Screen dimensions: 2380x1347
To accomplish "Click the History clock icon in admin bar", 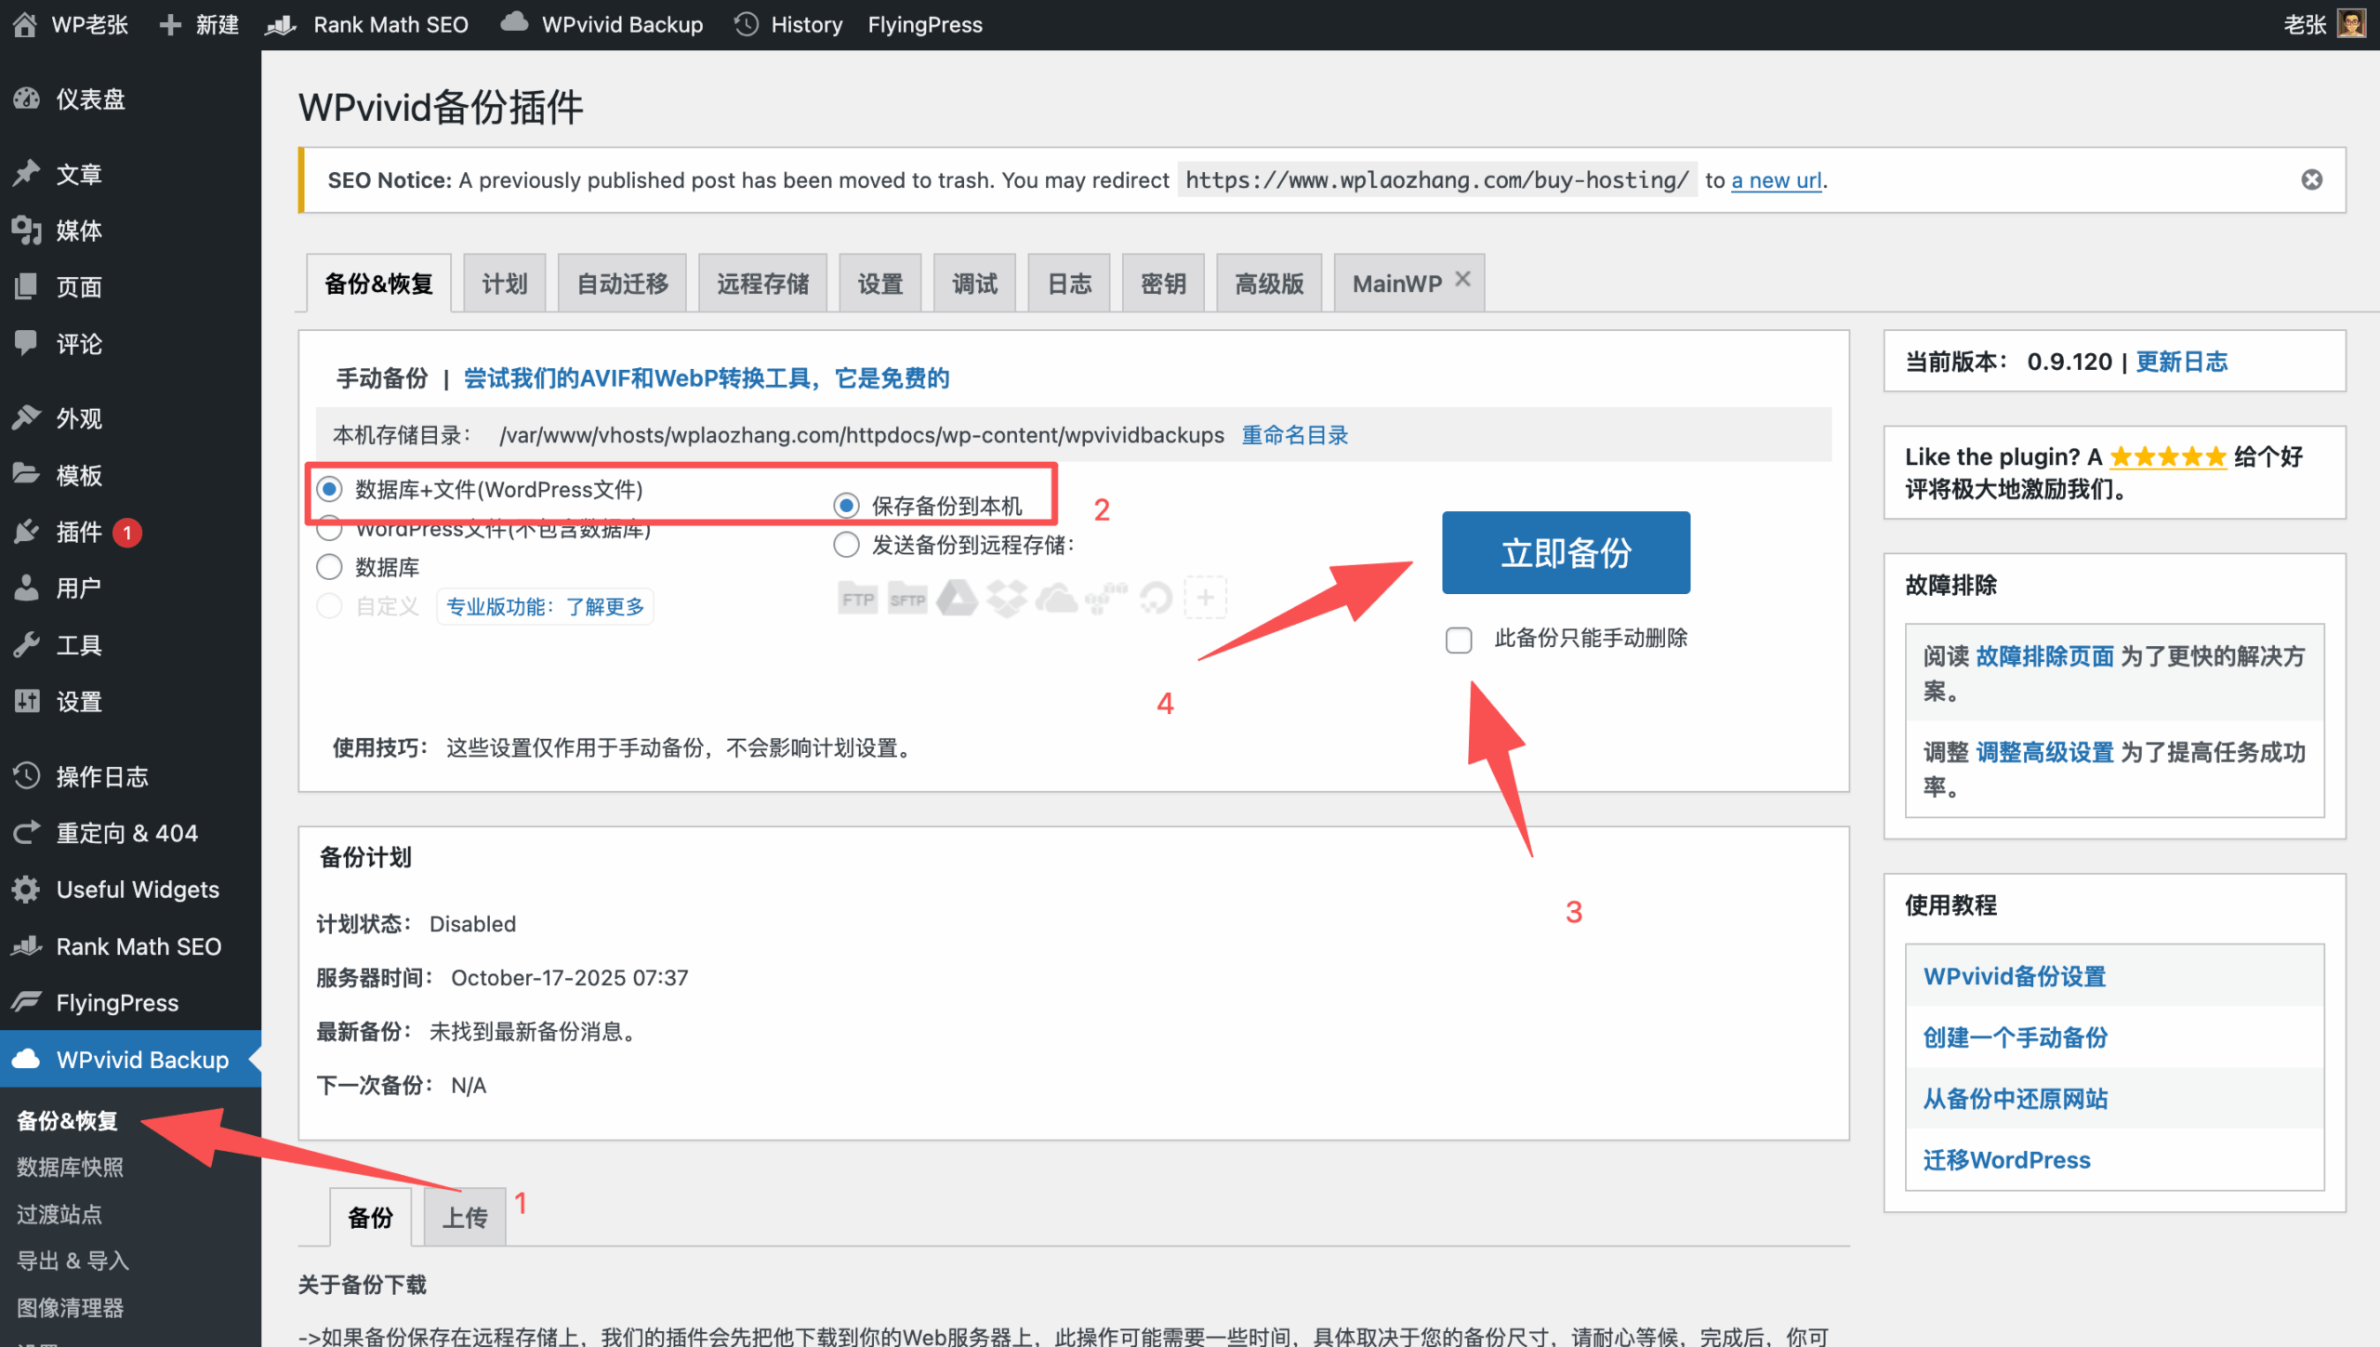I will tap(747, 24).
